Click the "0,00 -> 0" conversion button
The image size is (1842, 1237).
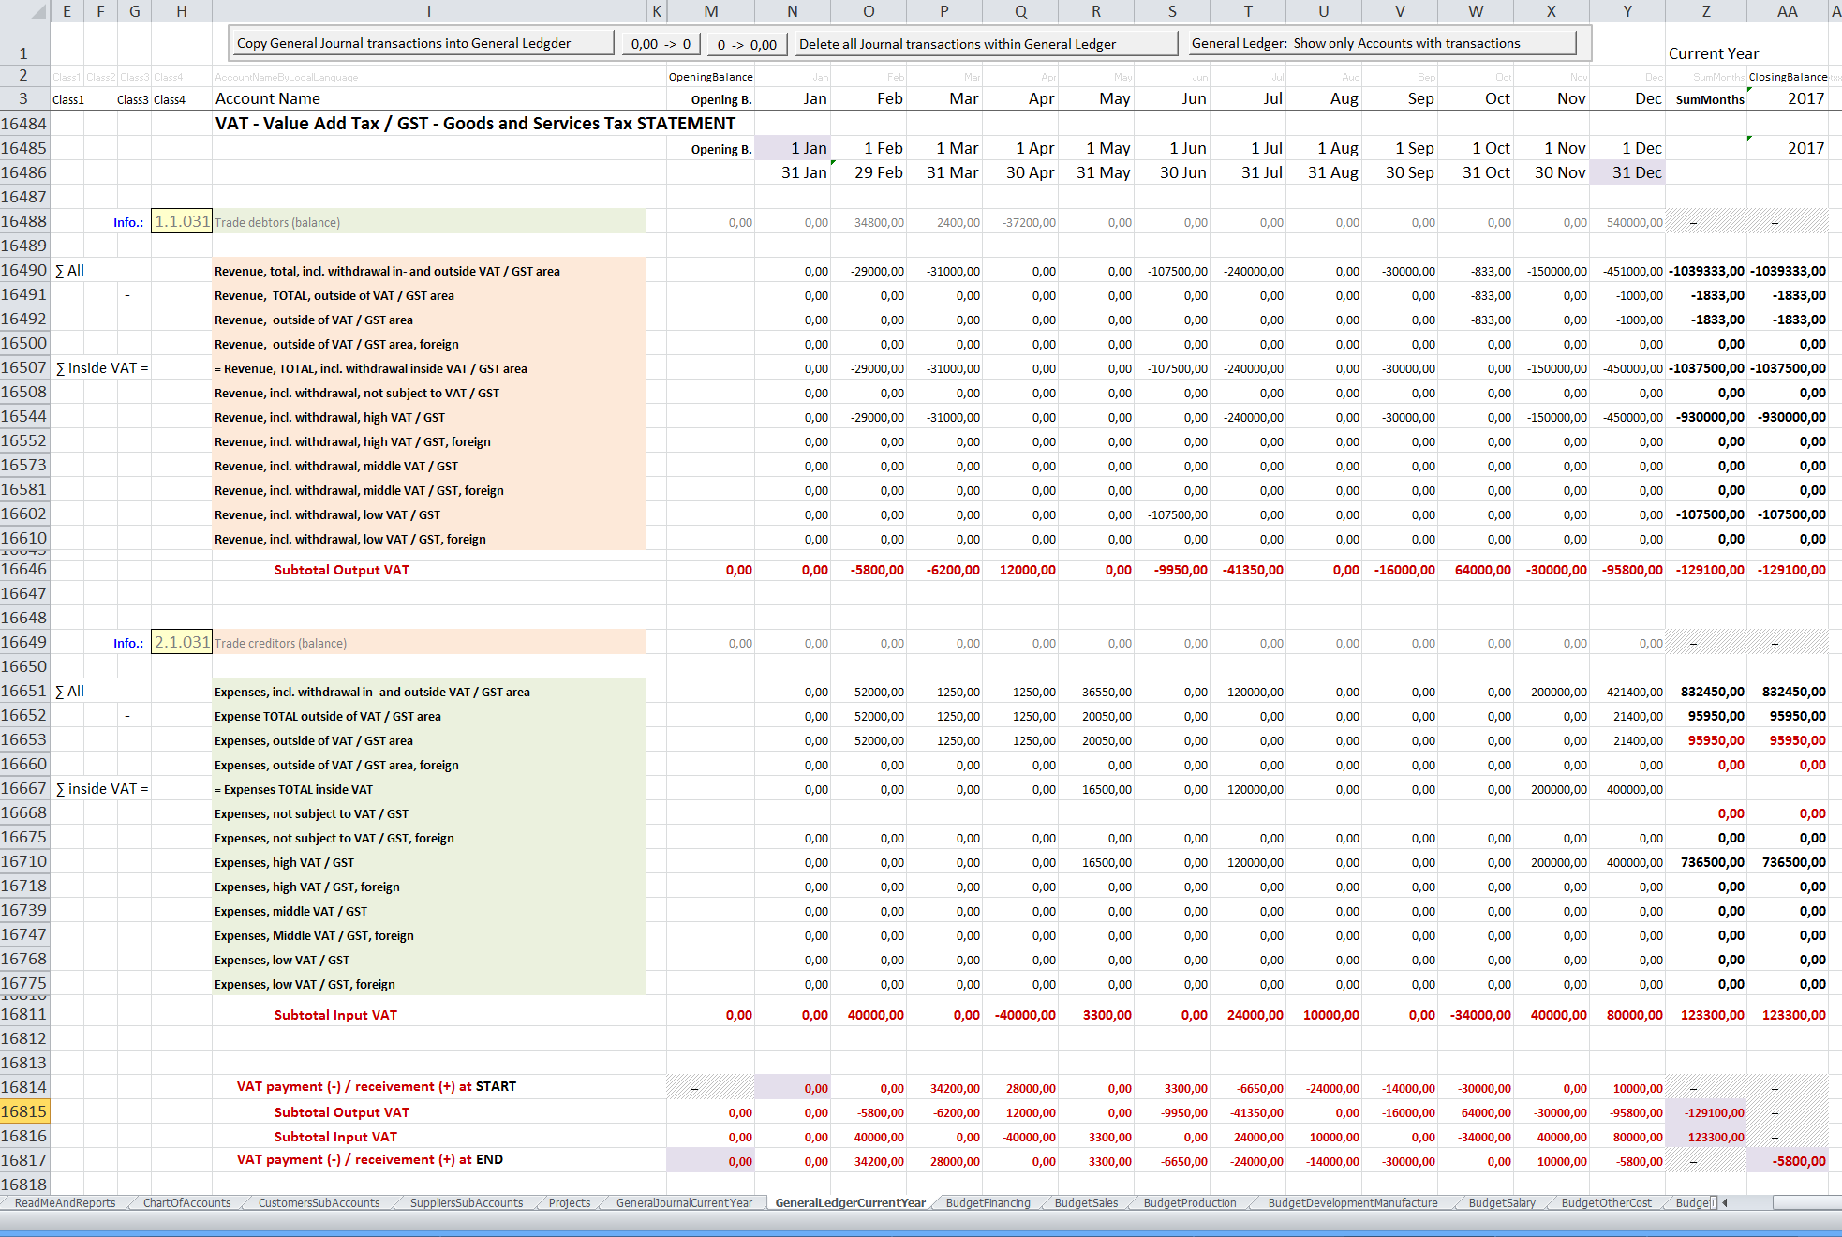pos(660,43)
